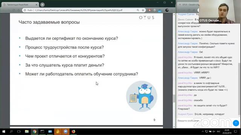Send chat message with blue arrow button
Image resolution: width=241 pixels, height=135 pixels.
236,123
